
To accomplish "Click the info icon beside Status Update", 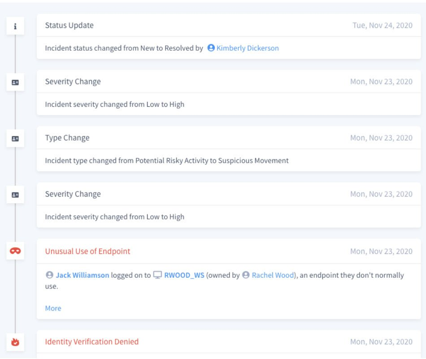I will click(x=15, y=26).
